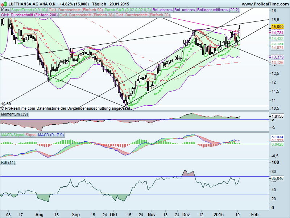
Task: Click the 0,0420 MACD histogram value tag
Action: click(277, 144)
